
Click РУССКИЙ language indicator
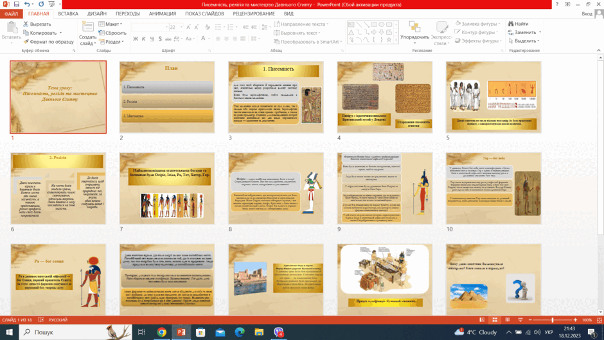[58, 320]
